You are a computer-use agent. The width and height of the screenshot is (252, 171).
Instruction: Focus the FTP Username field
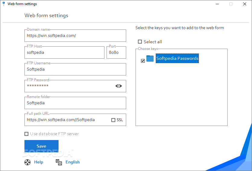click(x=75, y=69)
